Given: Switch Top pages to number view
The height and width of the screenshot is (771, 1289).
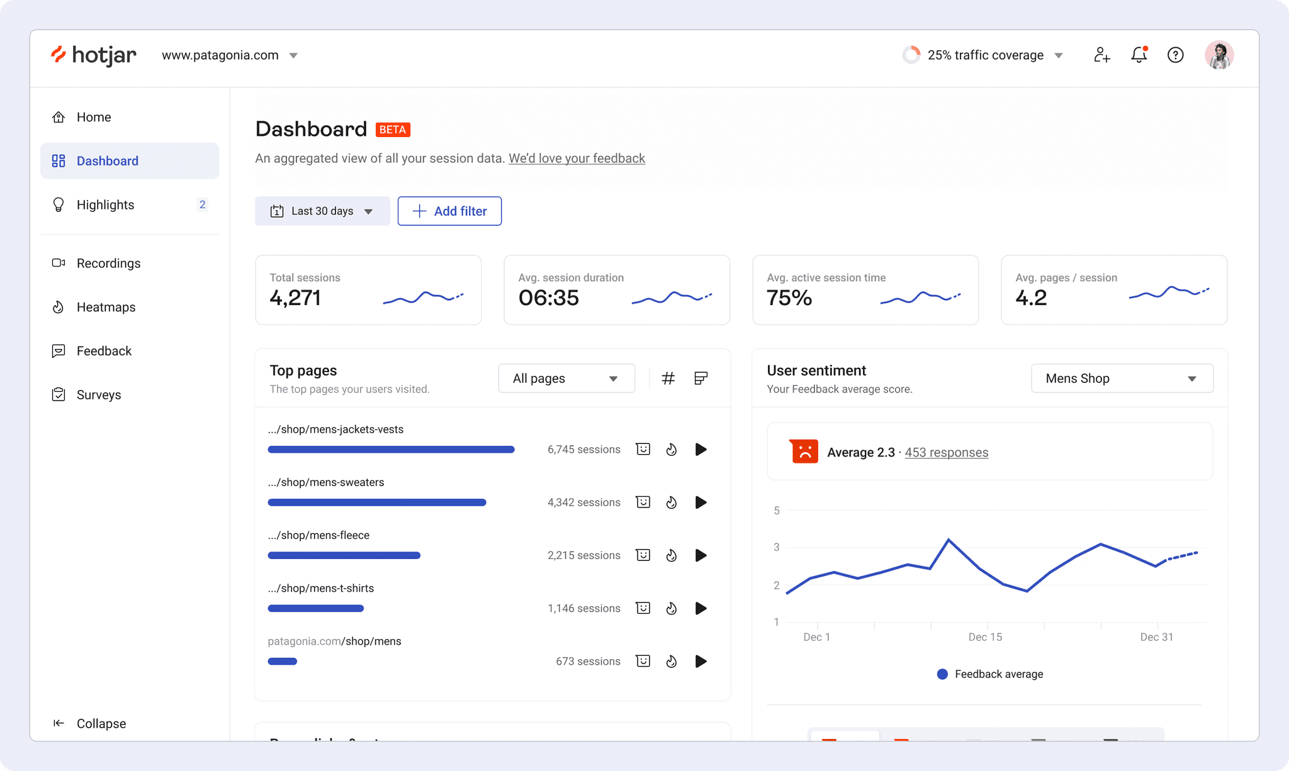Looking at the screenshot, I should pos(668,378).
